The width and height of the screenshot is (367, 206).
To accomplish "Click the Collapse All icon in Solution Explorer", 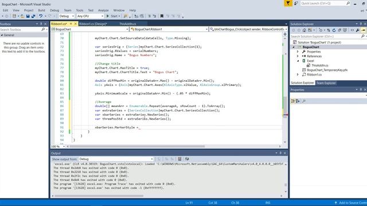I will click(339, 30).
